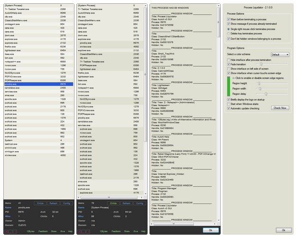The width and height of the screenshot is (298, 238).
Task: Select Single right mouse click terminates process
Action: pyautogui.click(x=229, y=29)
